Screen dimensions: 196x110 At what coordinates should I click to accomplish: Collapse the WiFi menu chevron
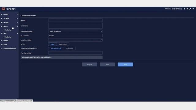tap(17, 33)
